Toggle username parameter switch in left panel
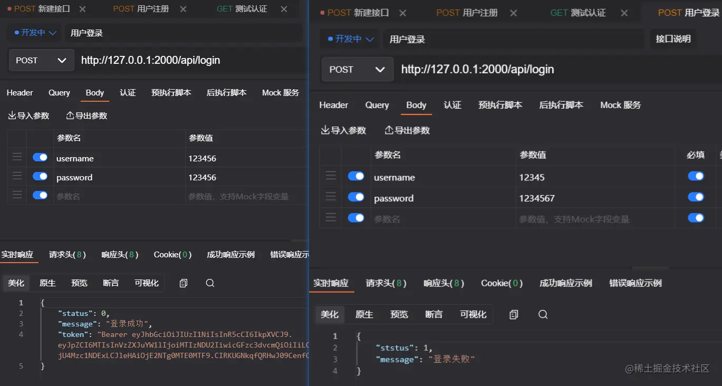The image size is (722, 386). [x=40, y=157]
